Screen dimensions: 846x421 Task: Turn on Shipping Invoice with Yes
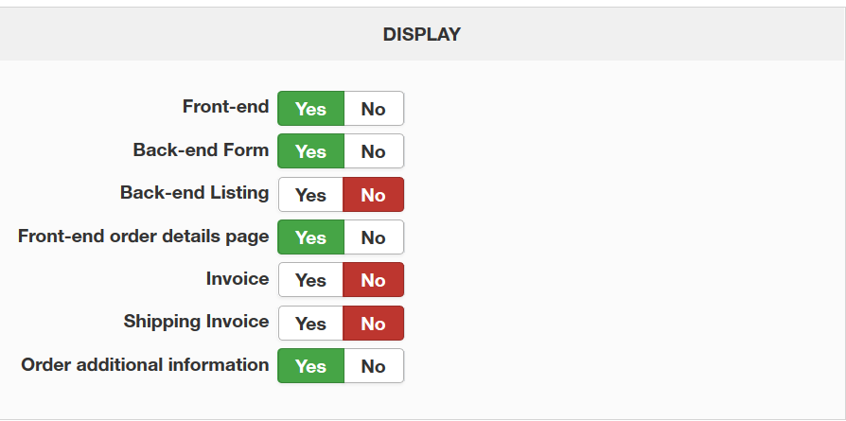(310, 324)
